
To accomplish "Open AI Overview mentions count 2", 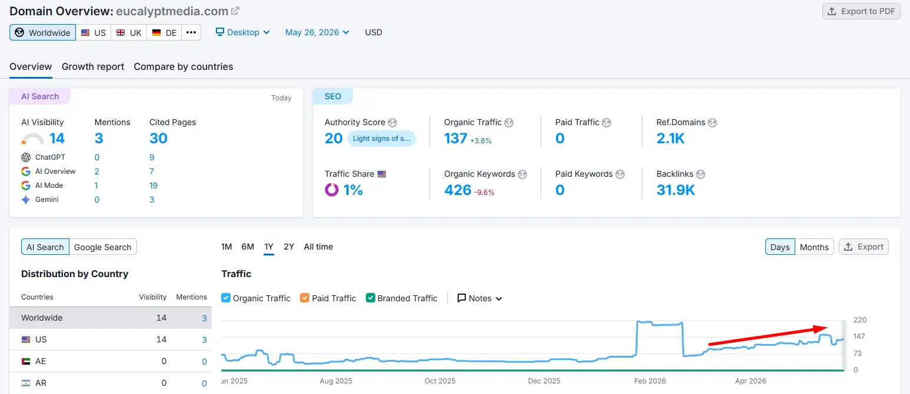I will (97, 171).
